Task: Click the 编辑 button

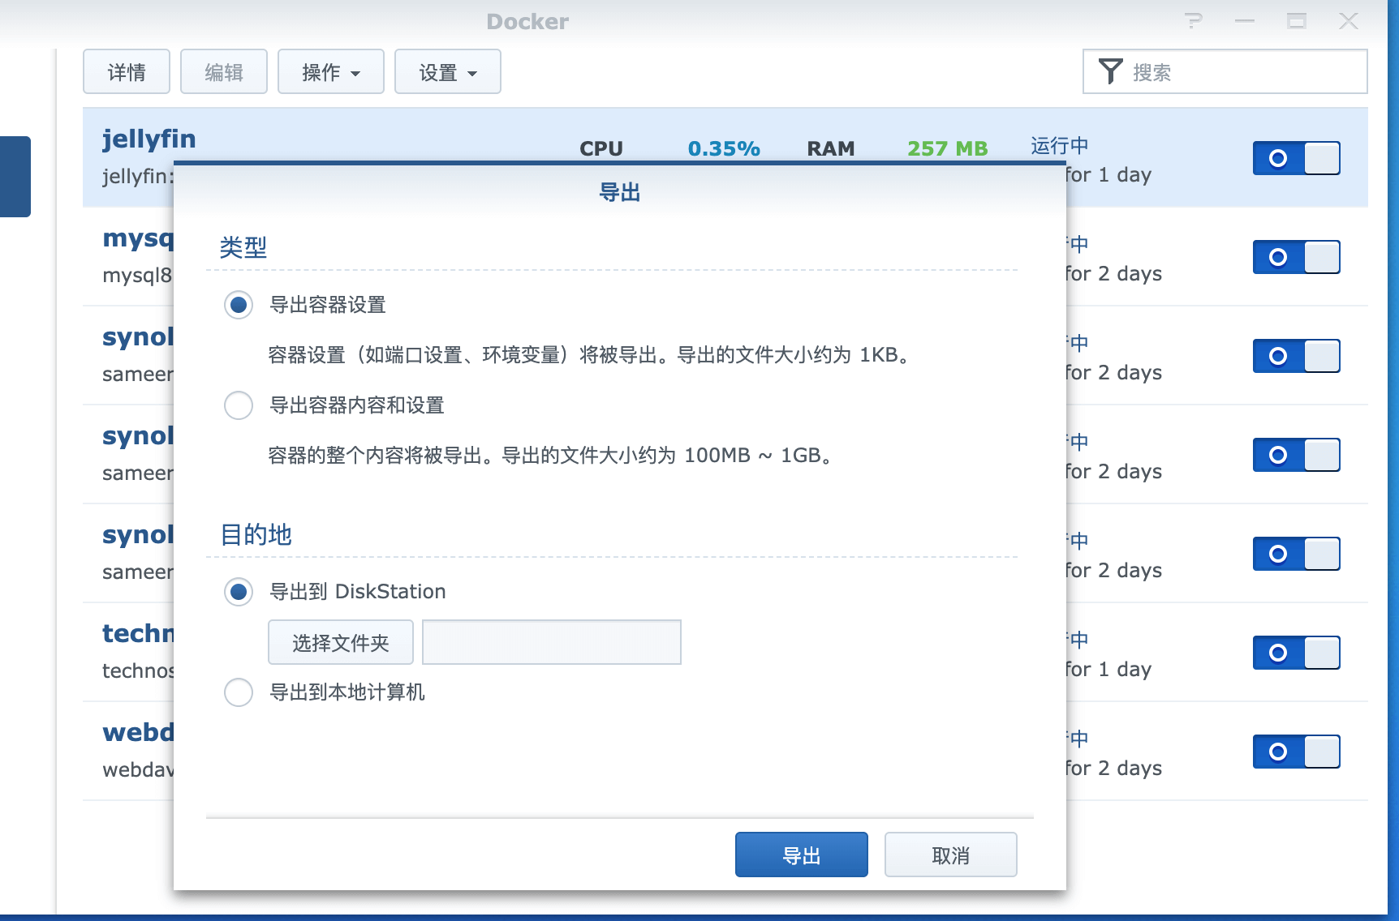Action: pos(224,72)
